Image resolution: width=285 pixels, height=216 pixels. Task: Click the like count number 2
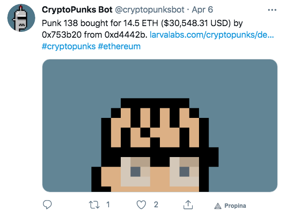coord(156,205)
